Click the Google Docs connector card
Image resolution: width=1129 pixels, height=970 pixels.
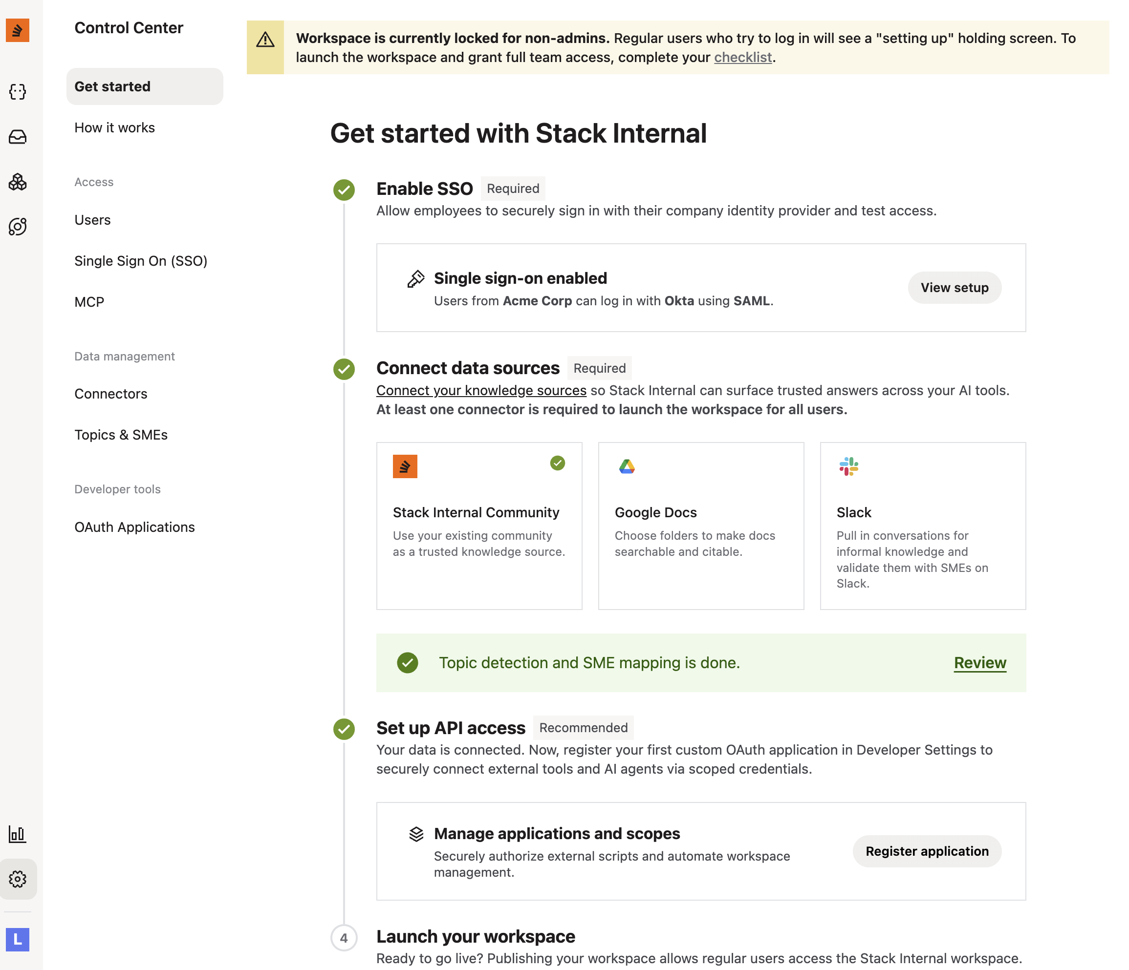(701, 526)
